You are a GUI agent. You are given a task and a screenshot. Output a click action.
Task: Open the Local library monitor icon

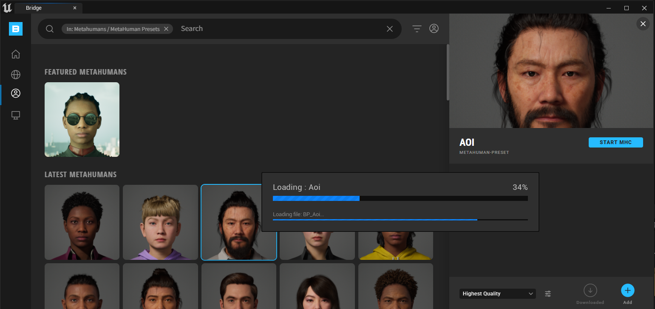(16, 115)
